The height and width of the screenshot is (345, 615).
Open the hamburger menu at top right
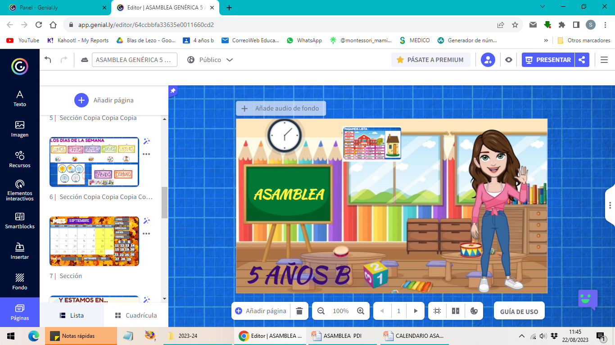coord(604,60)
